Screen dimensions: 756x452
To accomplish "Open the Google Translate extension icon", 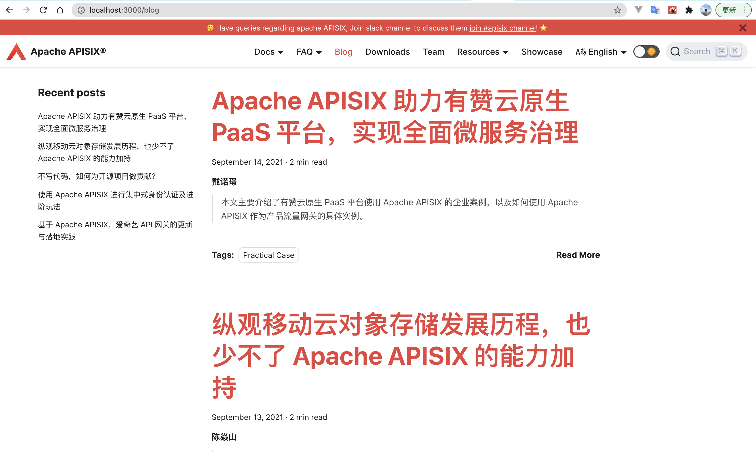I will 655,10.
